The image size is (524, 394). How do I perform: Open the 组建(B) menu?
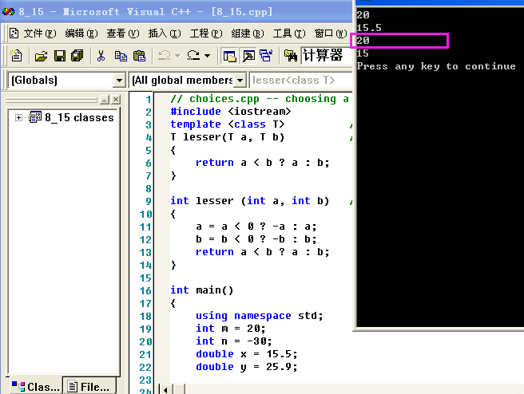coord(248,33)
